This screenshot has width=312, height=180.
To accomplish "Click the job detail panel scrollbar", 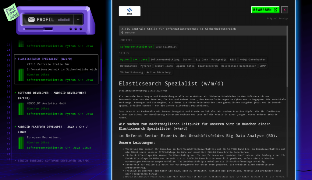I will coord(287,56).
